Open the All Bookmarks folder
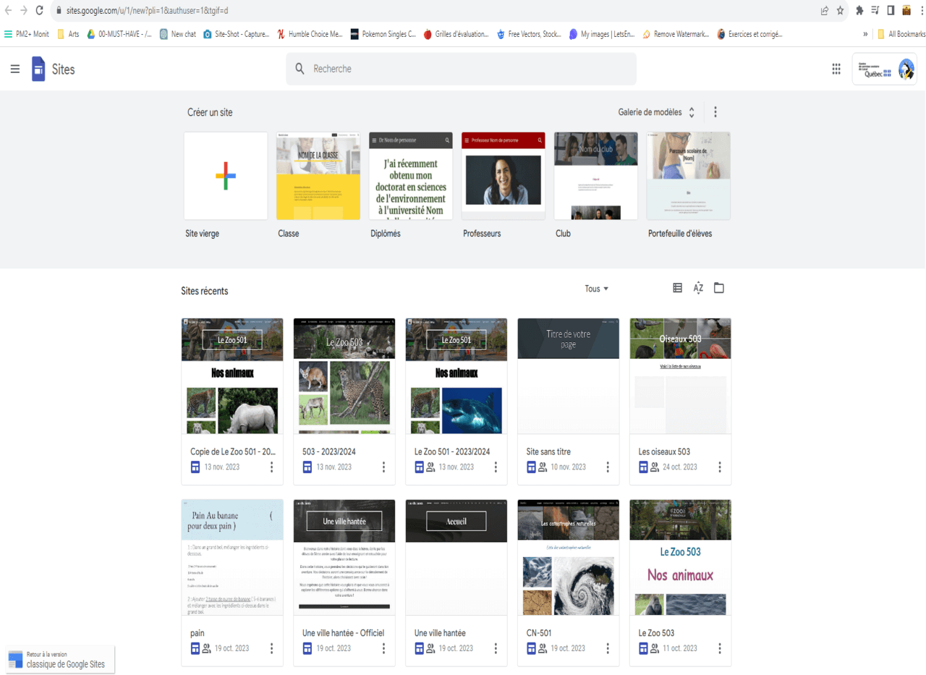 click(901, 34)
